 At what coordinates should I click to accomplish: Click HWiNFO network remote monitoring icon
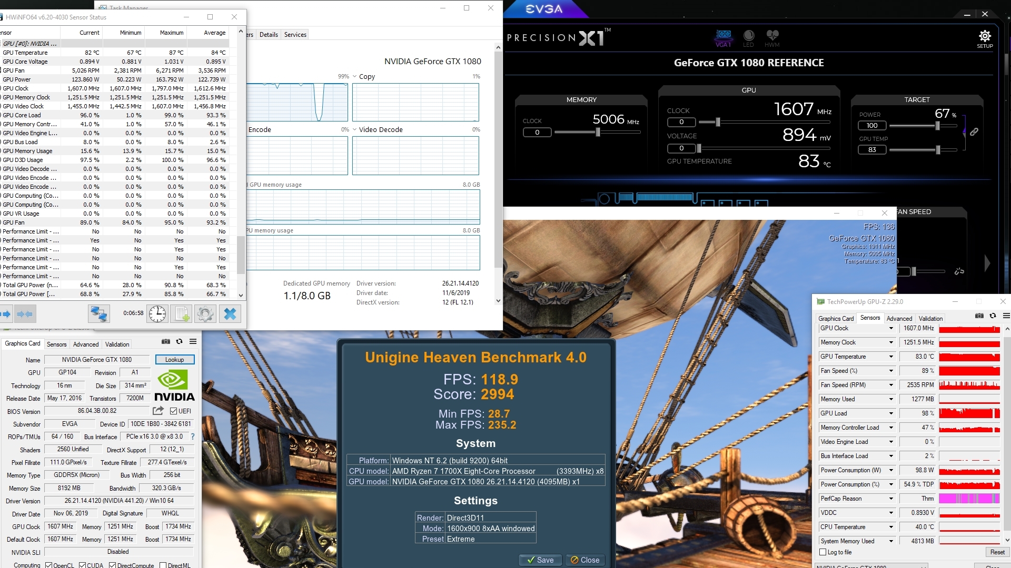[x=98, y=314]
